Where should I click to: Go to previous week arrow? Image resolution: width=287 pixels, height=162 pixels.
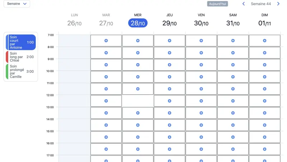click(x=244, y=4)
